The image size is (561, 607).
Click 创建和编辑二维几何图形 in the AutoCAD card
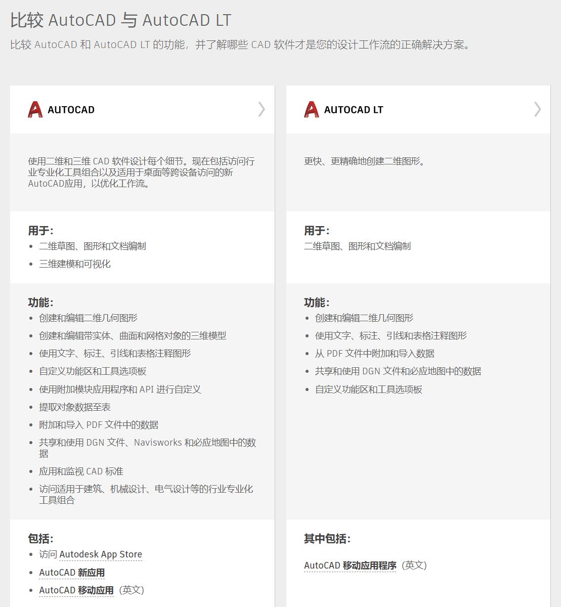tap(88, 318)
